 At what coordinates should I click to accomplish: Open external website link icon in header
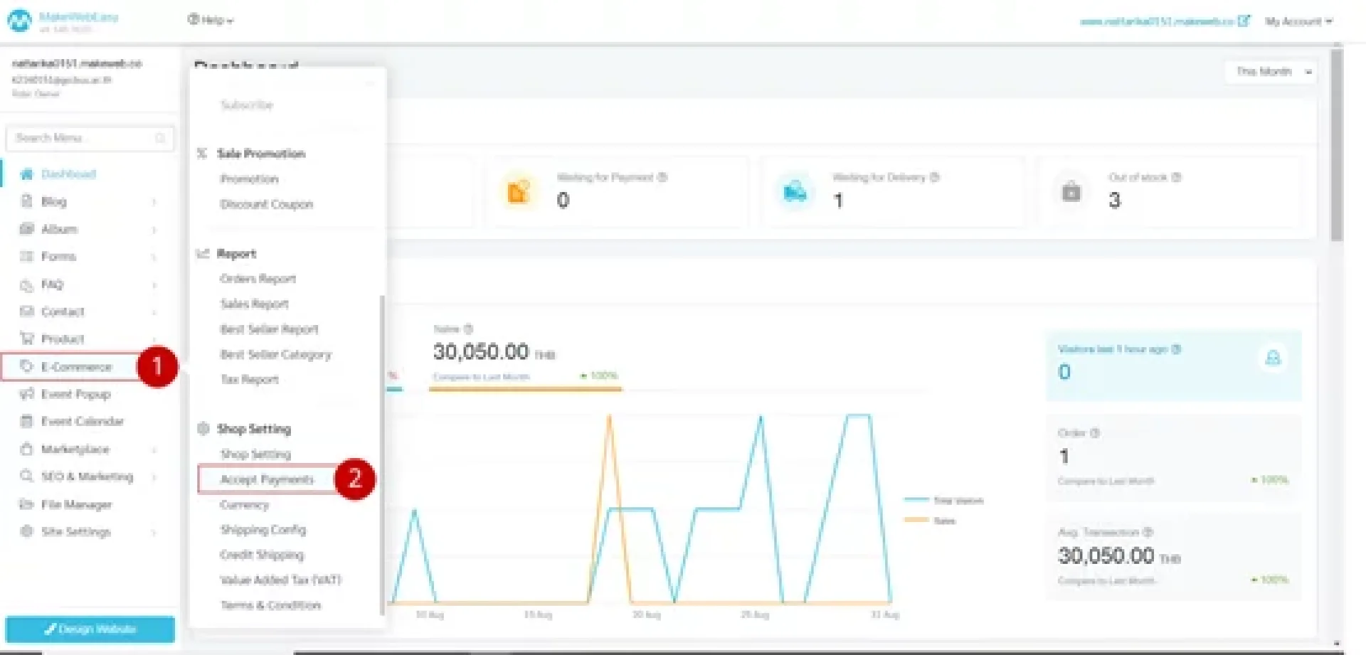coord(1243,21)
